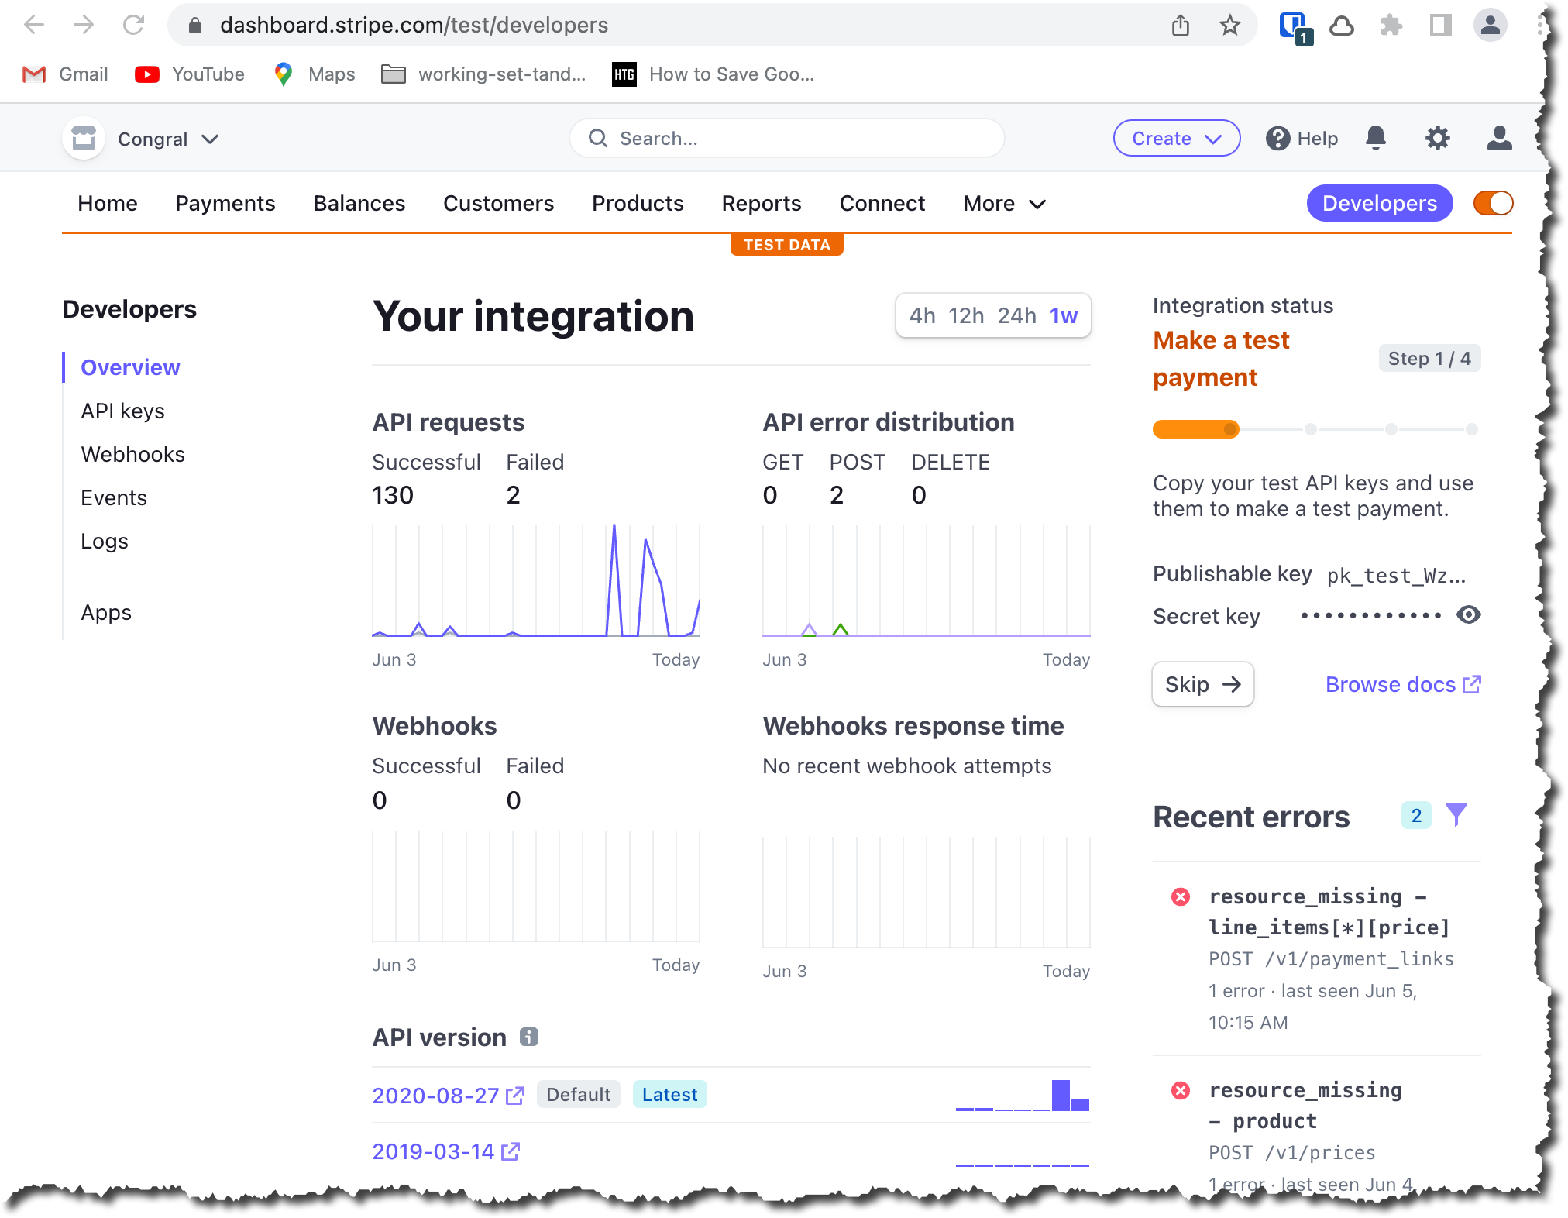Open the API version info tooltip

[528, 1036]
